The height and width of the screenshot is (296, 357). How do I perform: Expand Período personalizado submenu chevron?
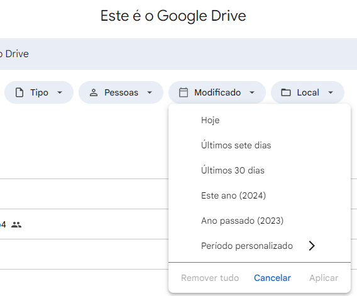coord(312,246)
